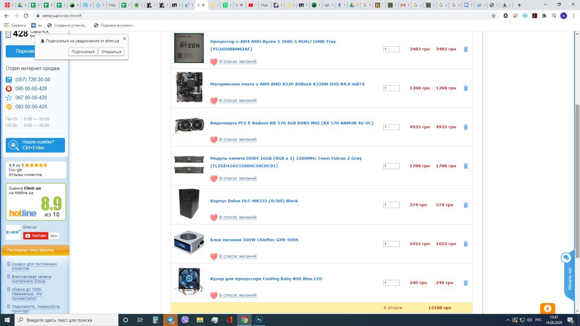Open Photoshop from the taskbar
The width and height of the screenshot is (580, 326).
259,320
